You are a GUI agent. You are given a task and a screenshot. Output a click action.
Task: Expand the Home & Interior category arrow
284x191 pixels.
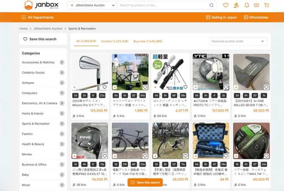62,114
